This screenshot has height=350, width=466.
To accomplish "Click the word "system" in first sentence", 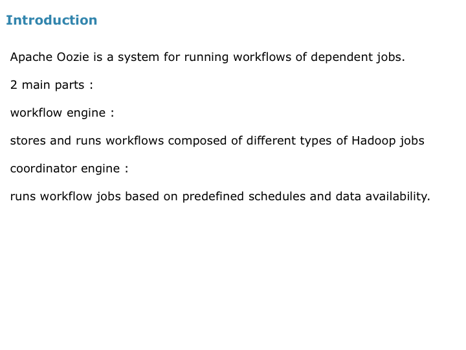I will point(139,57).
